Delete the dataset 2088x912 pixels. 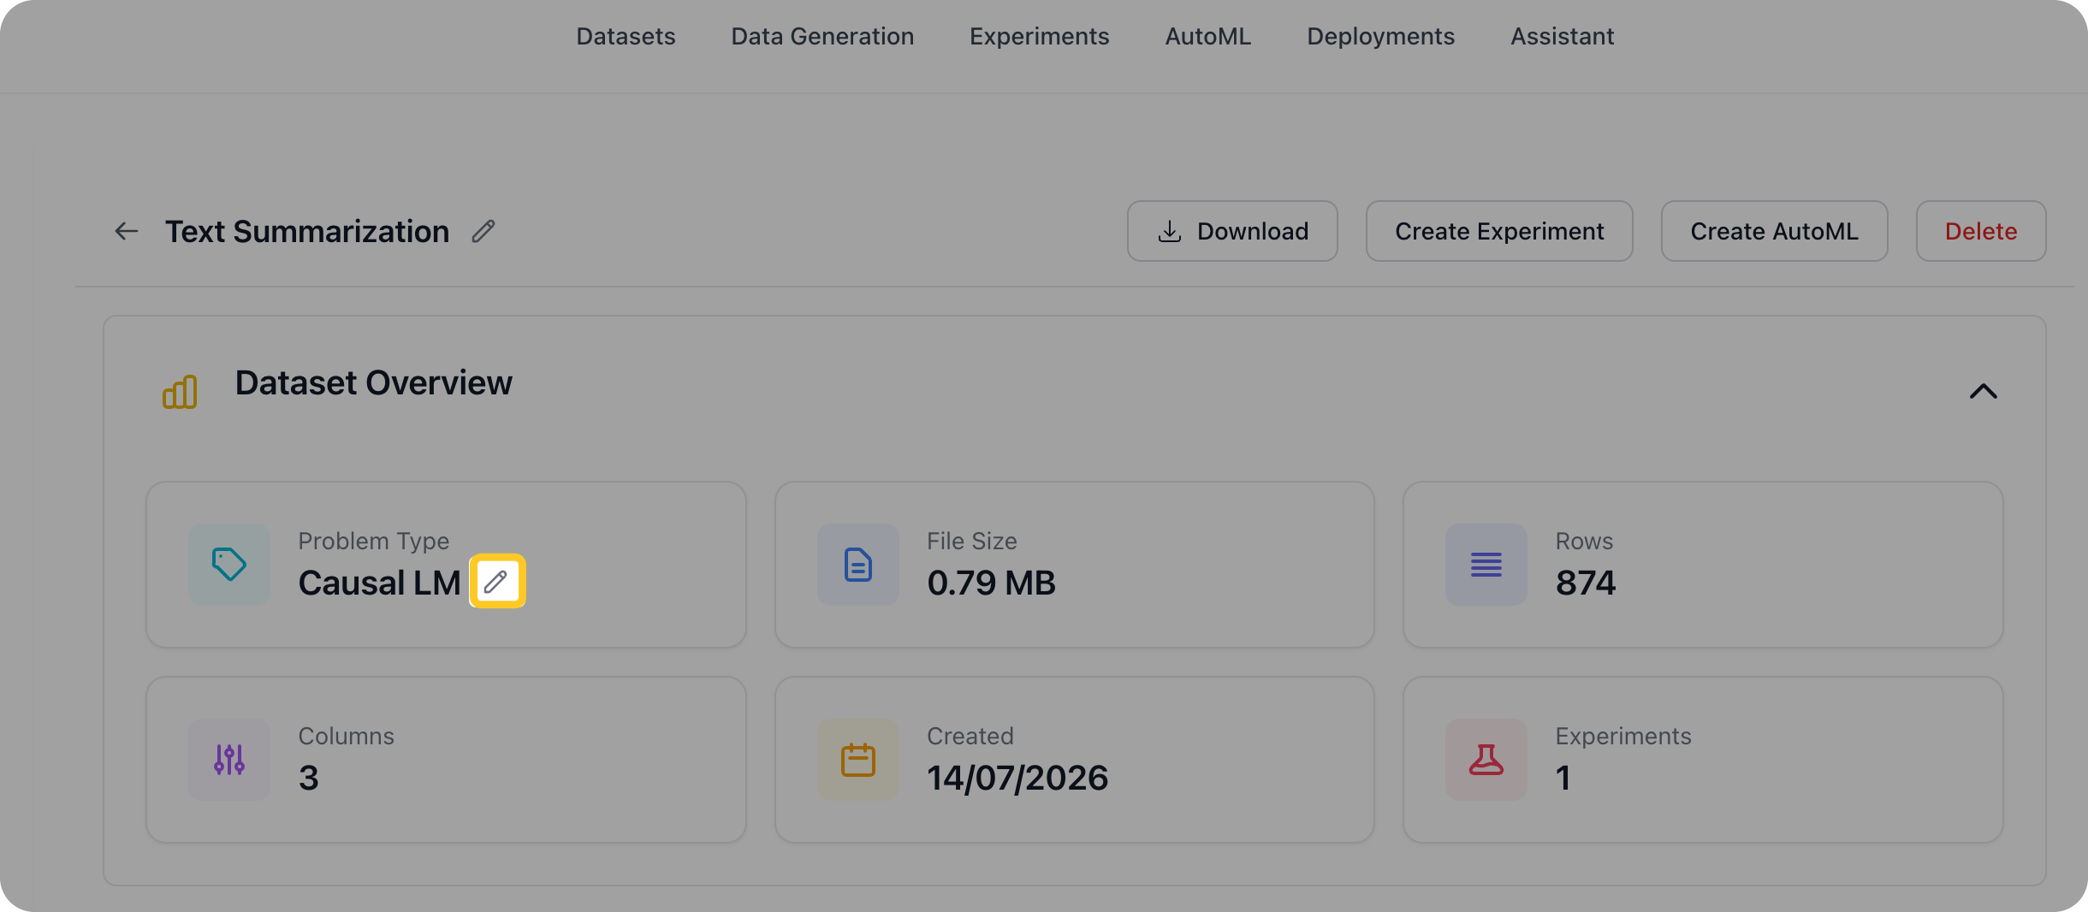point(1981,231)
